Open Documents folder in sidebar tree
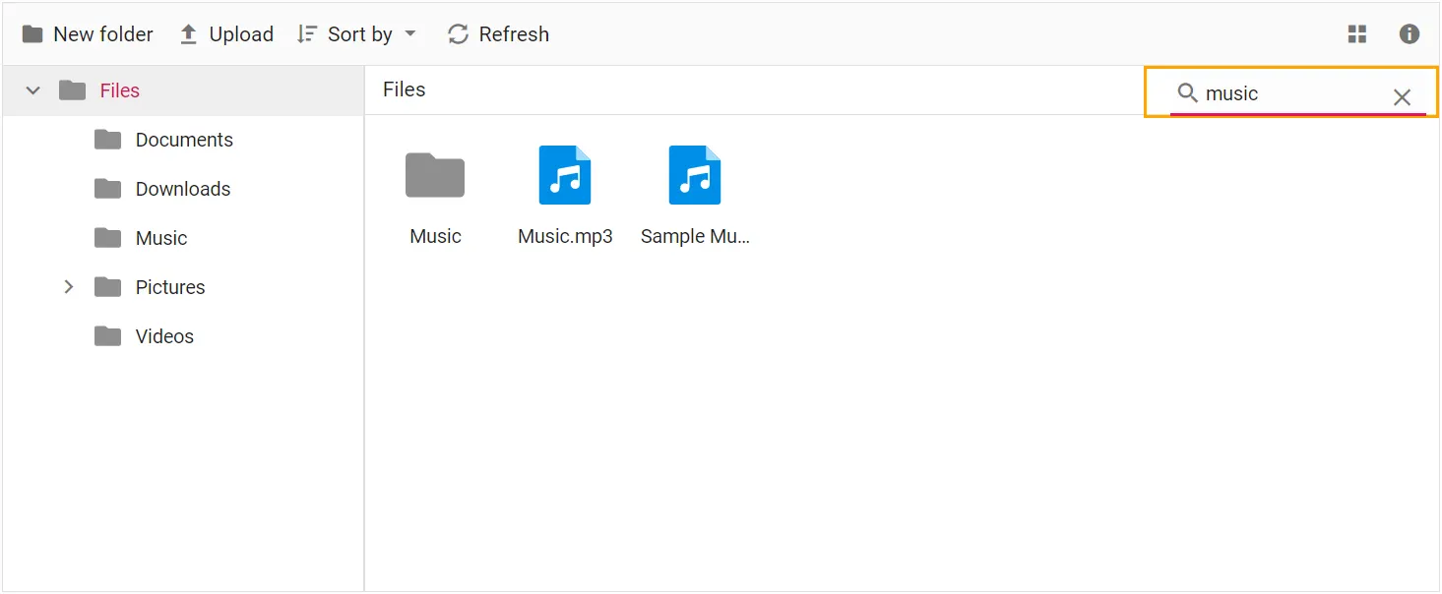 (184, 140)
